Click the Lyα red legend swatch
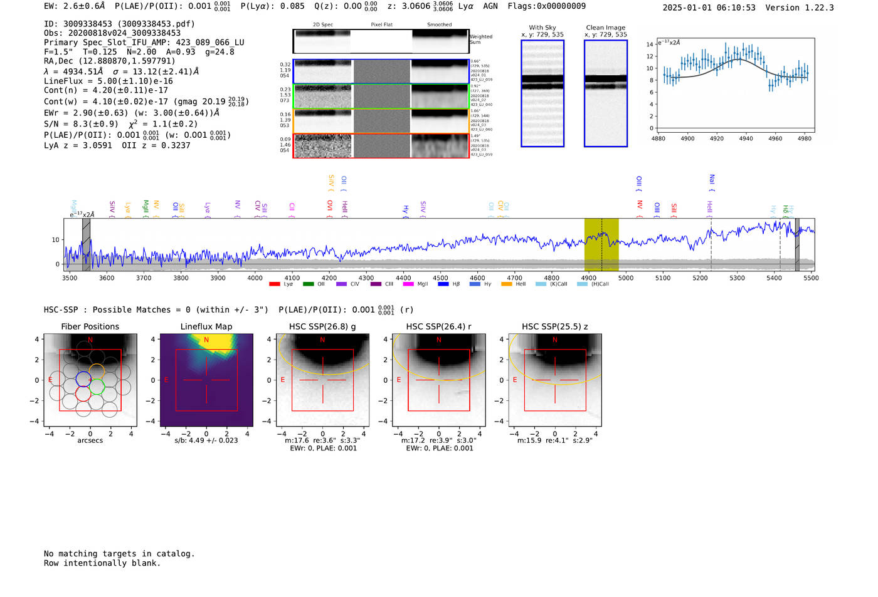 point(274,284)
